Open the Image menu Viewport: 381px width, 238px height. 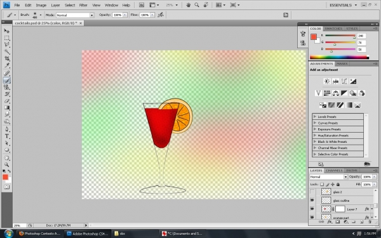(x=41, y=5)
